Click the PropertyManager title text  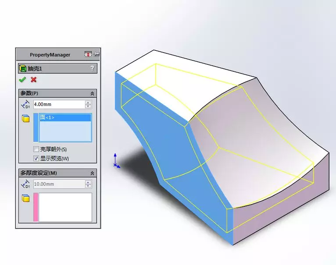coord(50,55)
